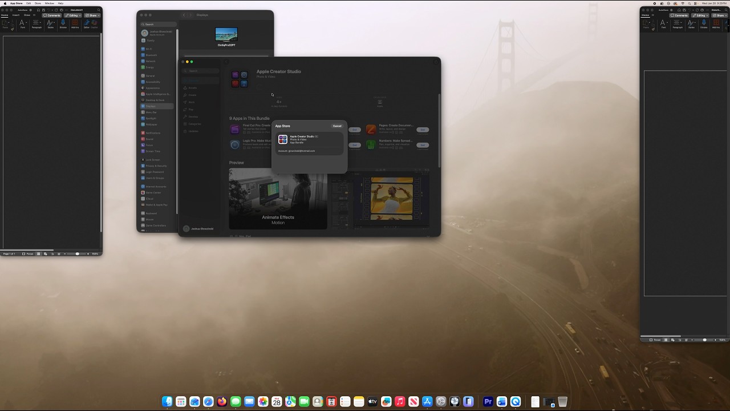The width and height of the screenshot is (730, 411).
Task: Open Editor in left Word window
Action: click(87, 23)
